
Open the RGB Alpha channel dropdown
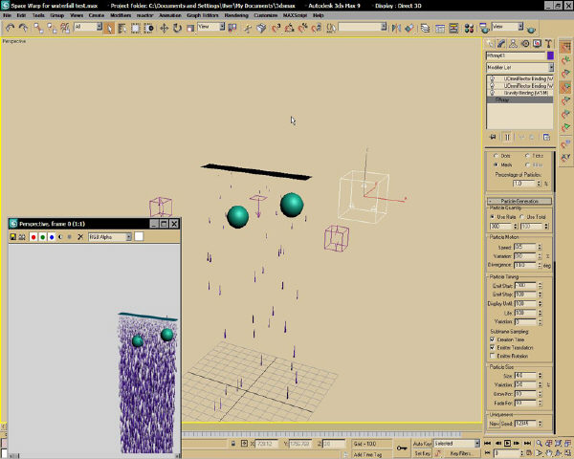coord(110,237)
